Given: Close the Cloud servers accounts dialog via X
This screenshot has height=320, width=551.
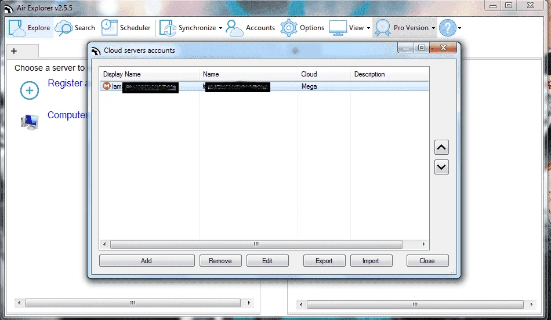Looking at the screenshot, I should point(443,48).
